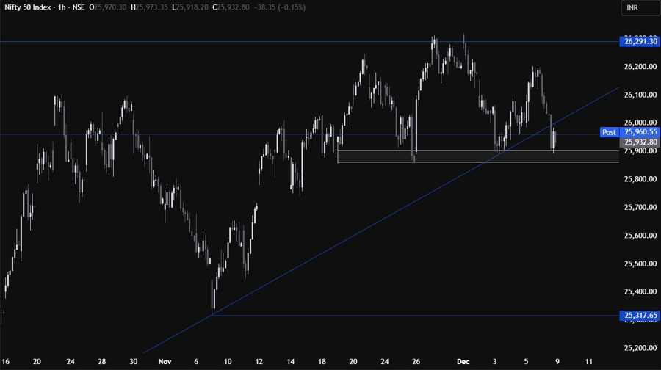This screenshot has height=370, width=661.
Task: Click 25,500.00 on the price scale
Action: tap(640, 264)
